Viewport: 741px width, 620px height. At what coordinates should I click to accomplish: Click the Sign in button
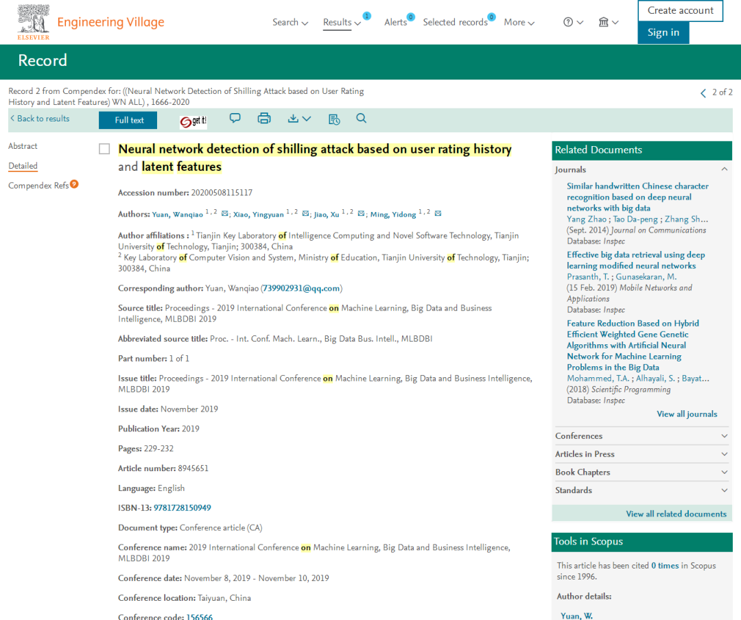pos(663,33)
